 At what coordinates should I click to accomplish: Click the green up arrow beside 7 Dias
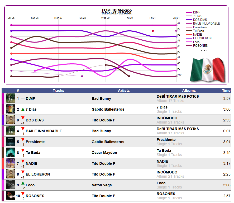point(23,109)
